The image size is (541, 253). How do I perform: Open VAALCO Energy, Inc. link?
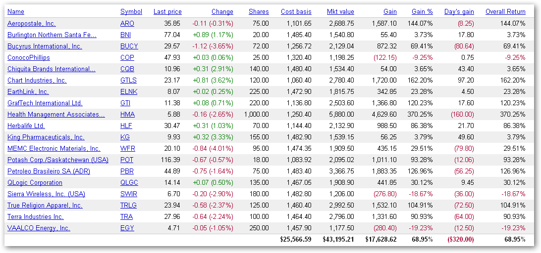[x=39, y=228]
